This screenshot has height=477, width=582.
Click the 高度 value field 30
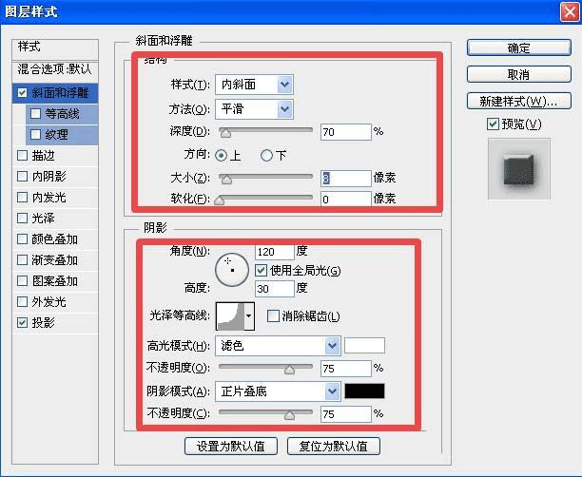click(275, 289)
